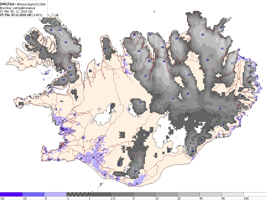Select the medium purple -10 to -5 legend swatch
The height and width of the screenshot is (200, 266).
coord(33,194)
